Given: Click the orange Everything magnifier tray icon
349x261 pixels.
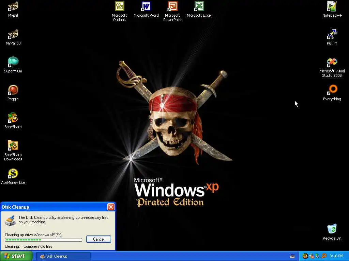Looking at the screenshot, I should coord(324,256).
